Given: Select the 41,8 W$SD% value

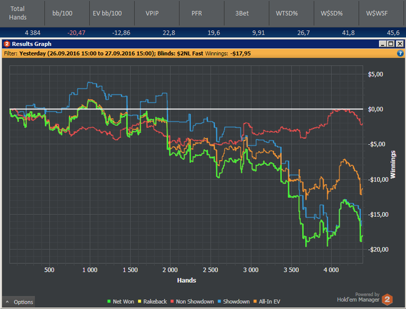Looking at the screenshot, I should click(x=348, y=33).
